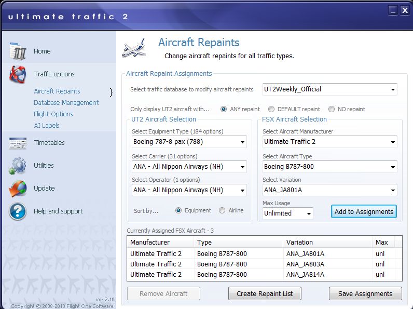Sort by Equipment radio button
This screenshot has width=413, height=309.
(x=178, y=210)
